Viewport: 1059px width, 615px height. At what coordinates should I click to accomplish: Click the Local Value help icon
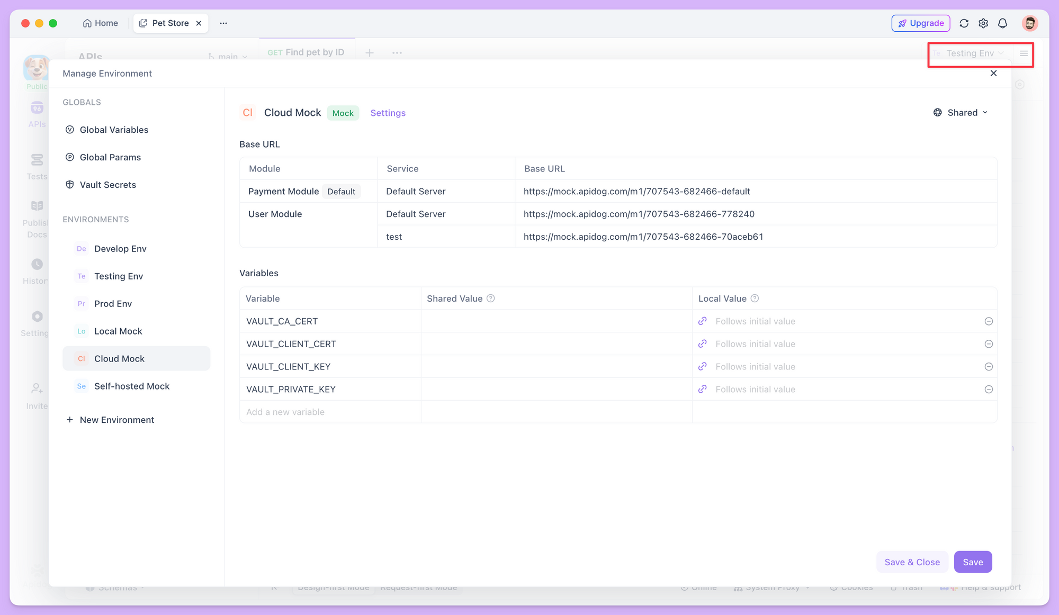coord(755,299)
